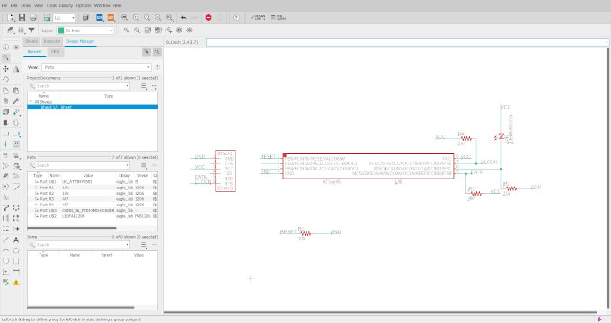Image resolution: width=611 pixels, height=323 pixels.
Task: Open the sheet selector dropdown showing 1/1
Action: [65, 18]
